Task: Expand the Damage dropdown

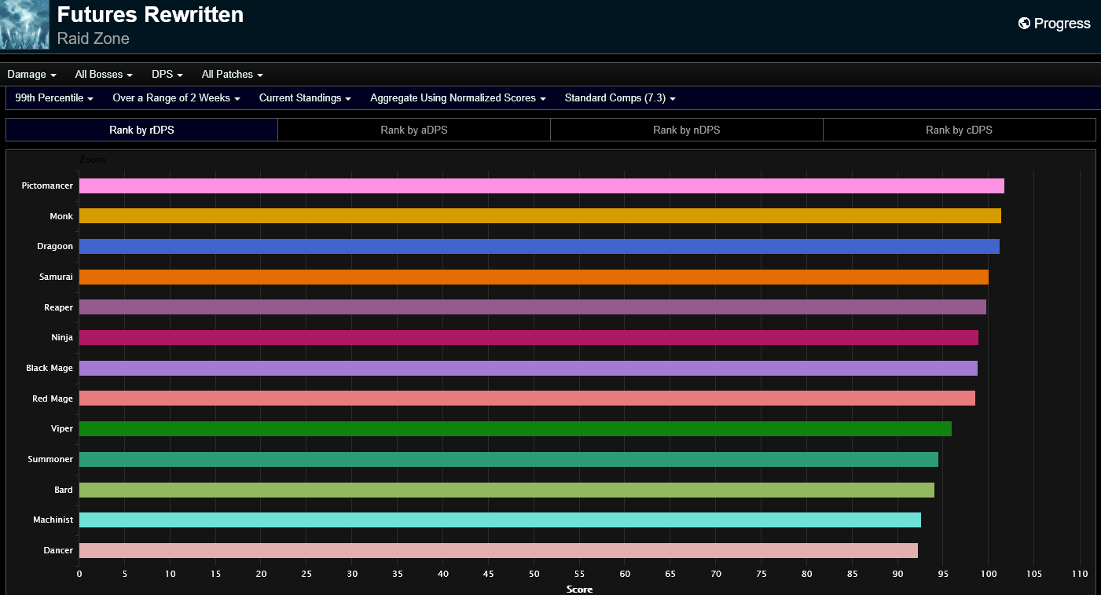Action: 31,75
